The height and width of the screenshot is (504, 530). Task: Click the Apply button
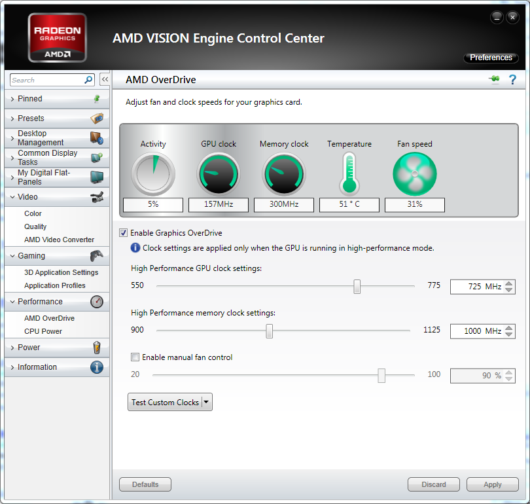[493, 484]
